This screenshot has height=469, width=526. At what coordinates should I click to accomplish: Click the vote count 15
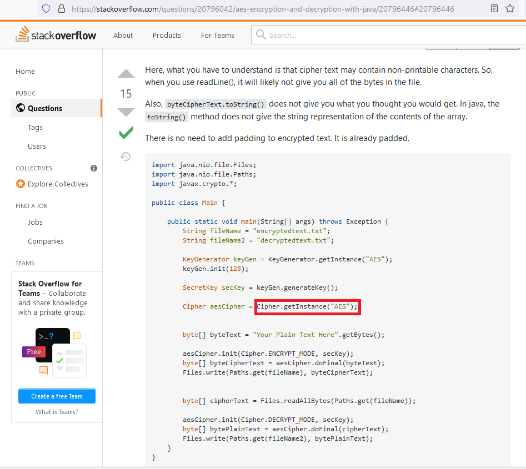(x=126, y=94)
